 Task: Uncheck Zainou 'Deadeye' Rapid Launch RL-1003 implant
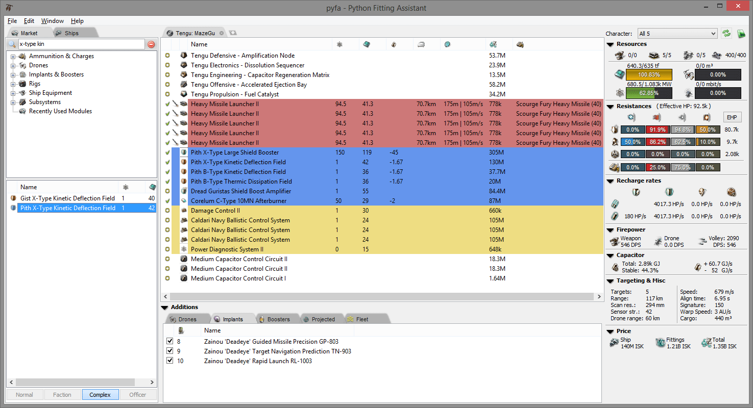[169, 361]
